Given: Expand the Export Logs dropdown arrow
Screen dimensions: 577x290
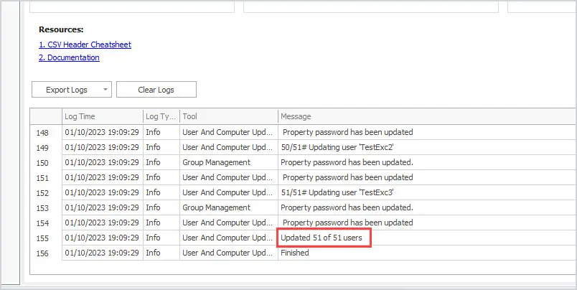Looking at the screenshot, I should coord(106,90).
